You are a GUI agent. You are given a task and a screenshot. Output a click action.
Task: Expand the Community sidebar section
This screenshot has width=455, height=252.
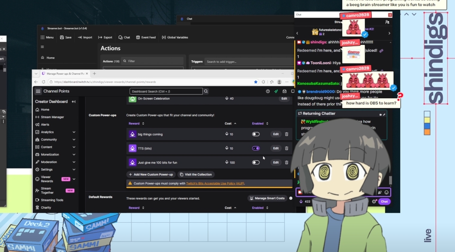pos(74,140)
